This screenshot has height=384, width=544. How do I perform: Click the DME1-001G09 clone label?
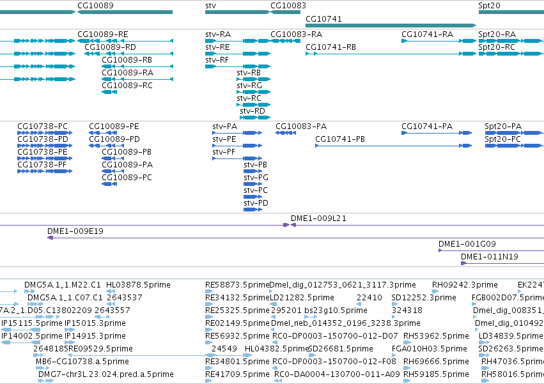click(x=467, y=244)
